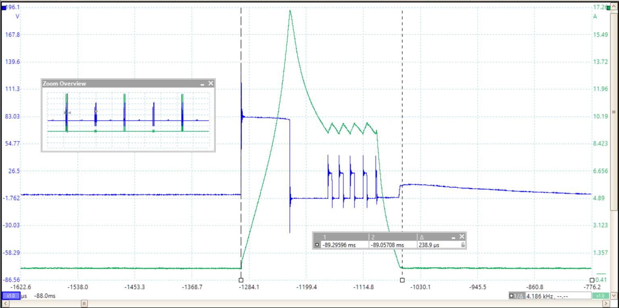Viewport: 619px width, 308px height.
Task: Toggle the lock icon in the ruler legend
Action: [462, 245]
